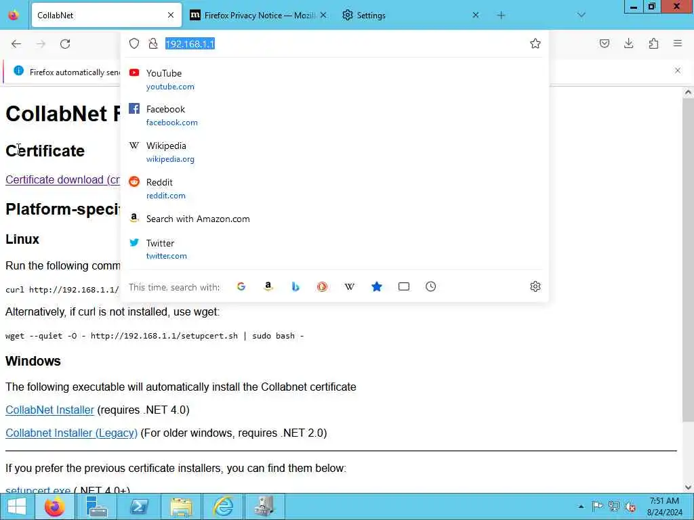
Task: Search within Bookmarks
Action: (377, 286)
